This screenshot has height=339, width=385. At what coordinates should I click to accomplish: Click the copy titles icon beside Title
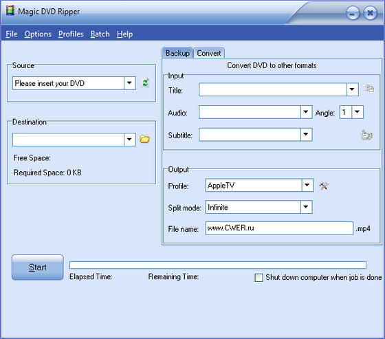pos(370,89)
